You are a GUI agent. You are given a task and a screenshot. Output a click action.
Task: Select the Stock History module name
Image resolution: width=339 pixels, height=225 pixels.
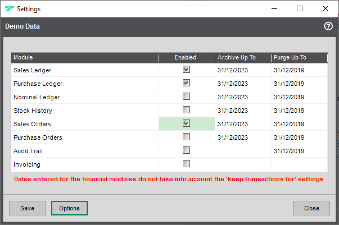pyautogui.click(x=33, y=111)
